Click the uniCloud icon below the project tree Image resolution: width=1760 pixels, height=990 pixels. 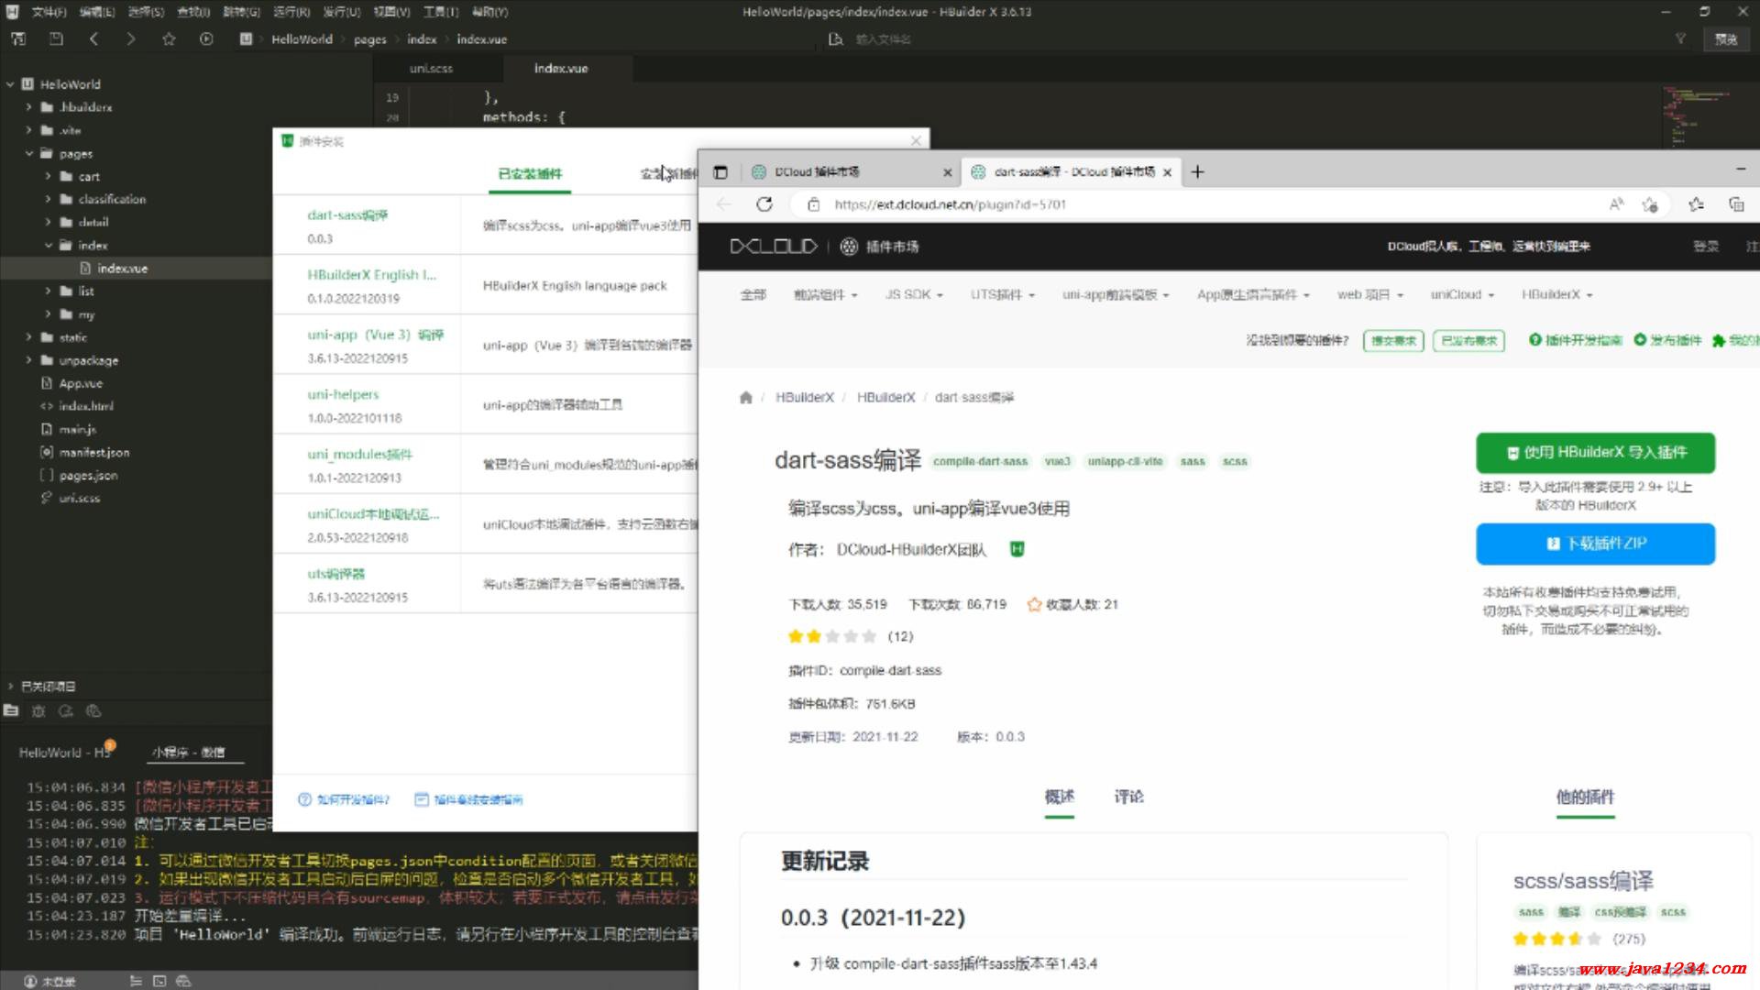93,710
